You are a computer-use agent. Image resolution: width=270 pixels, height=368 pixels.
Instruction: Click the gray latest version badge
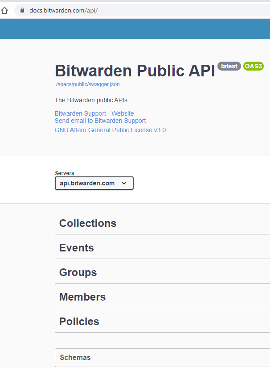click(x=229, y=66)
